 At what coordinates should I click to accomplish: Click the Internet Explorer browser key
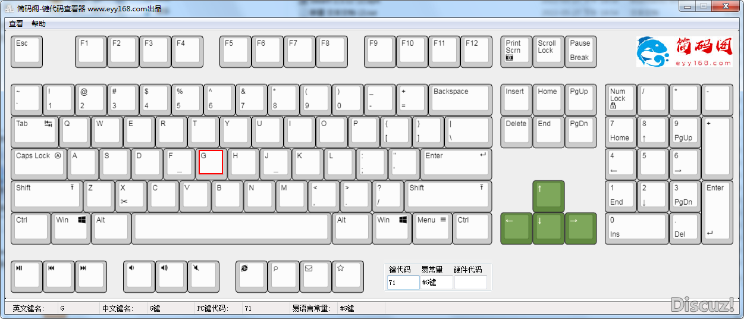pyautogui.click(x=251, y=276)
